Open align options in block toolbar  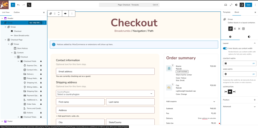pyautogui.click(x=65, y=14)
